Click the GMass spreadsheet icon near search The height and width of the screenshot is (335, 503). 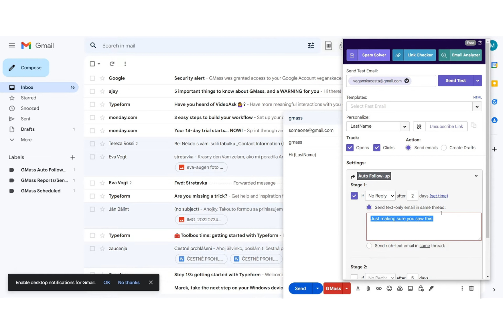point(328,45)
